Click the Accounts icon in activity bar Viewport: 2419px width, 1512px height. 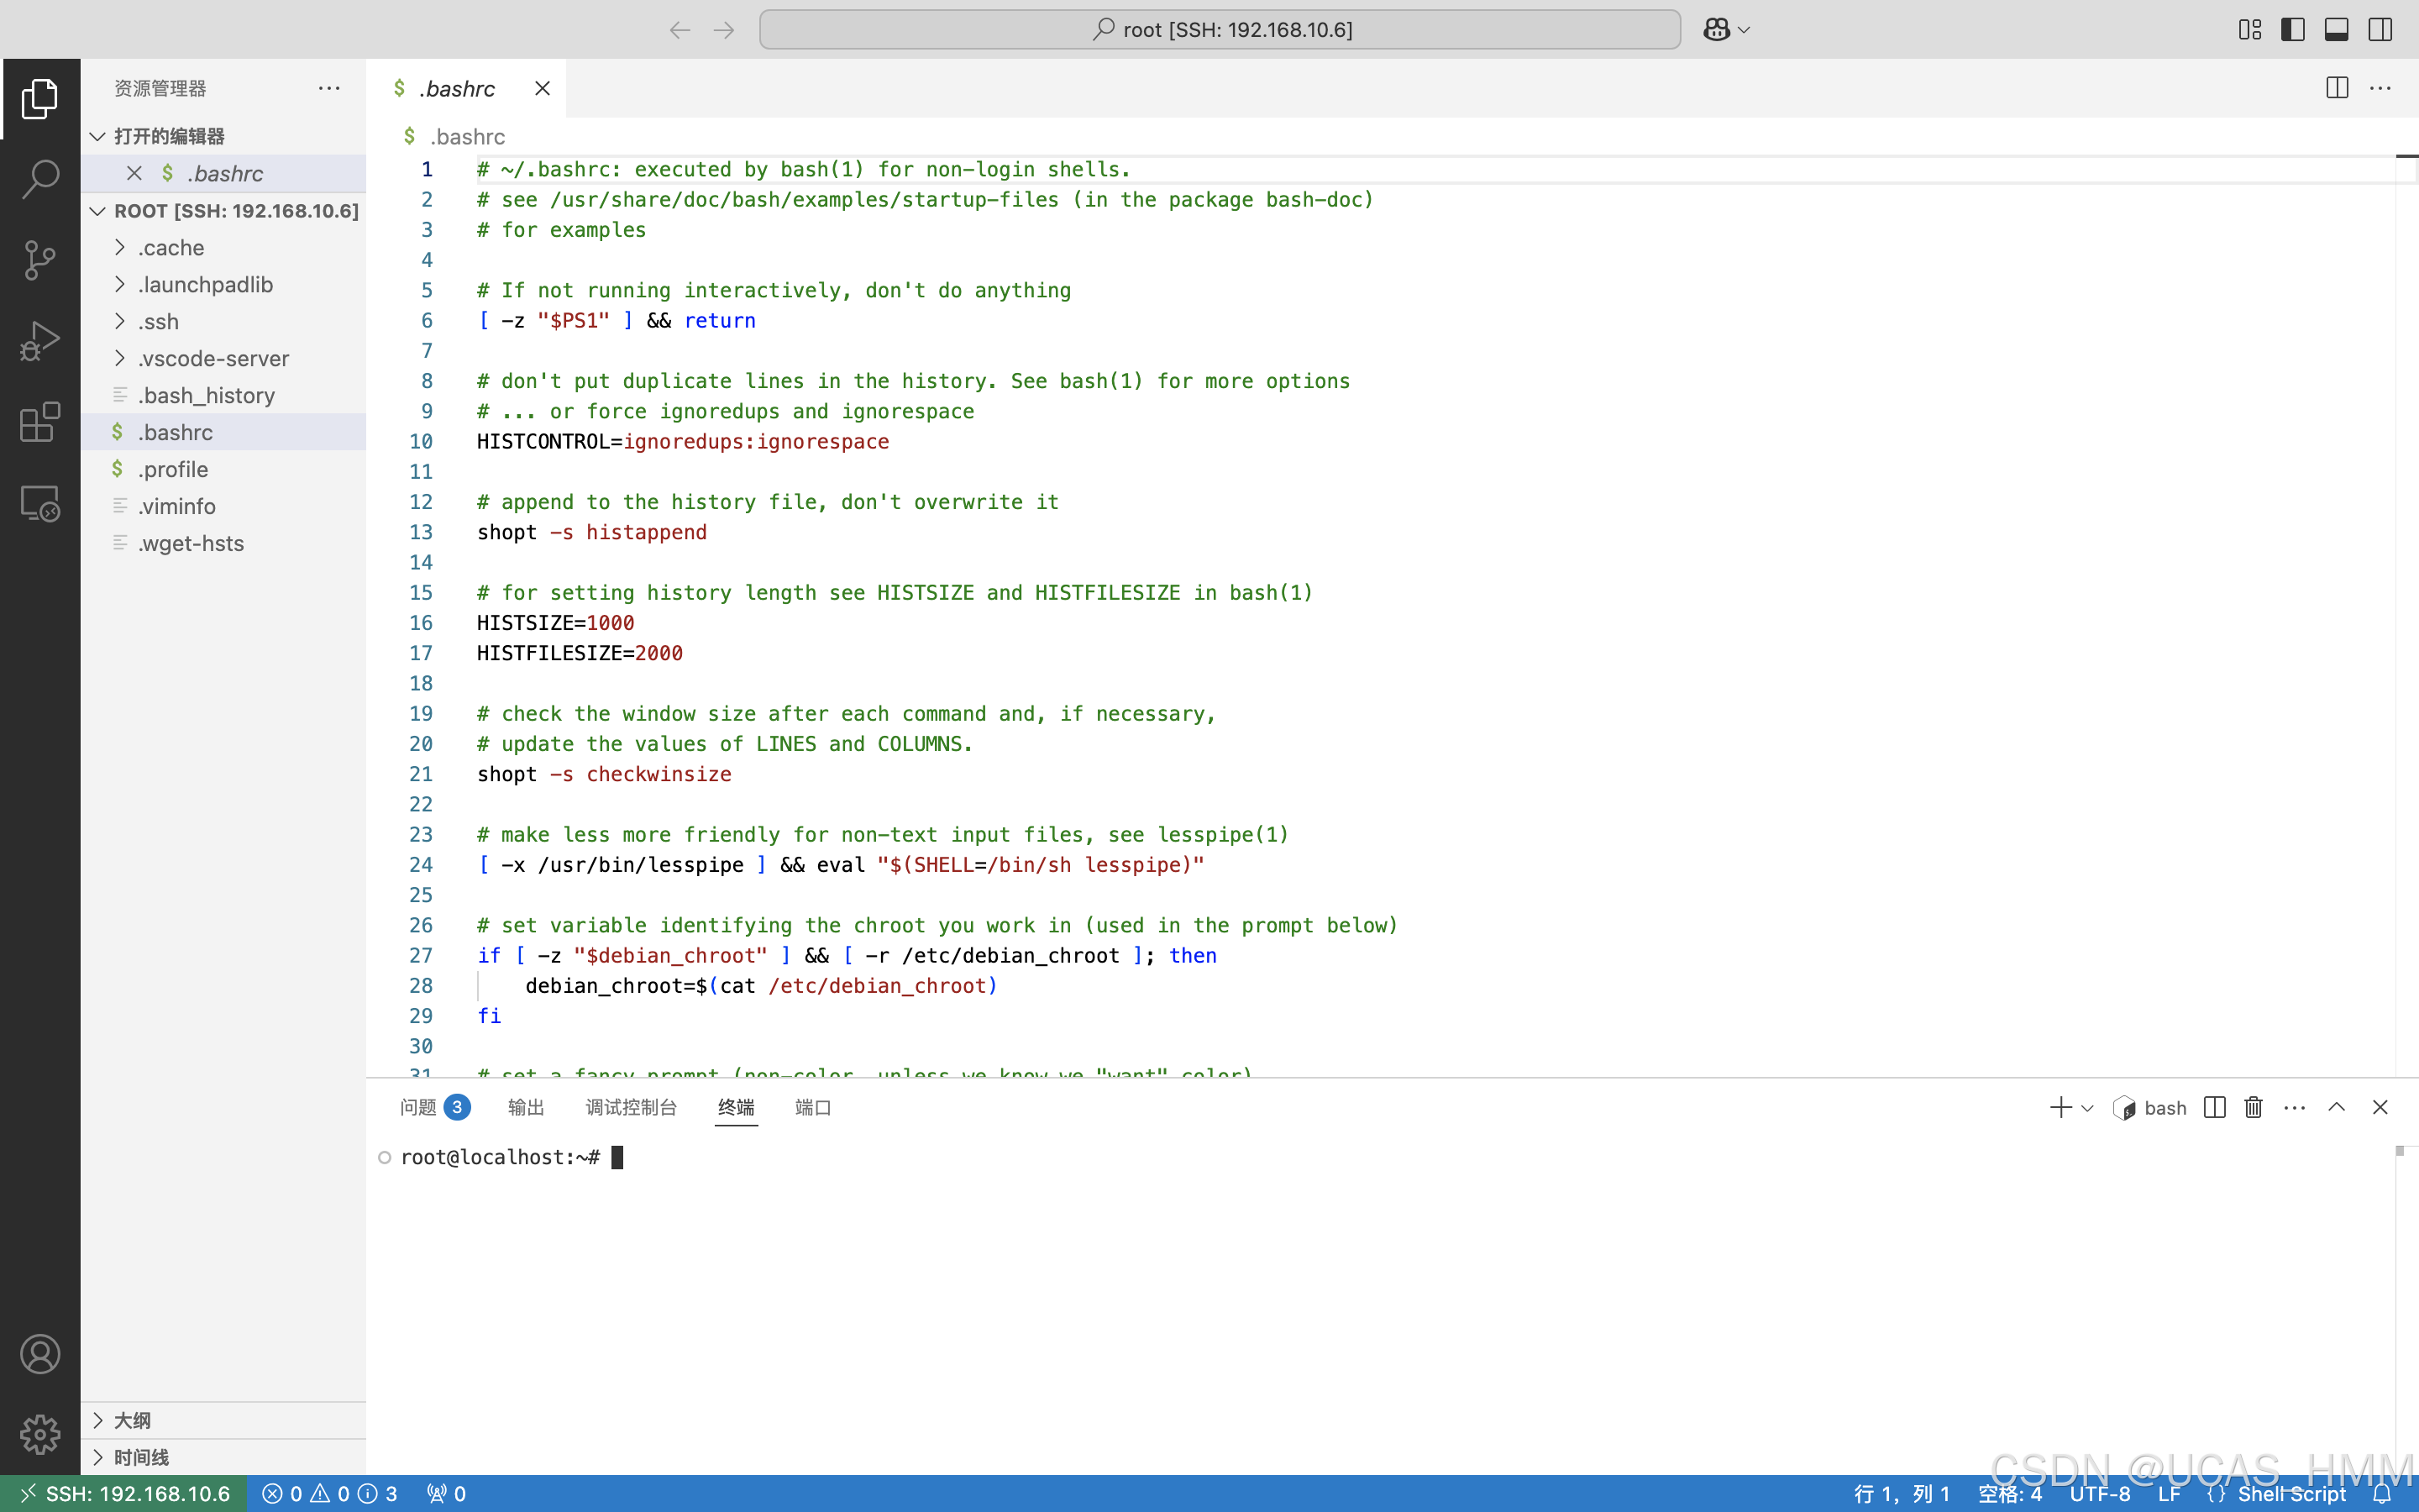(x=40, y=1354)
